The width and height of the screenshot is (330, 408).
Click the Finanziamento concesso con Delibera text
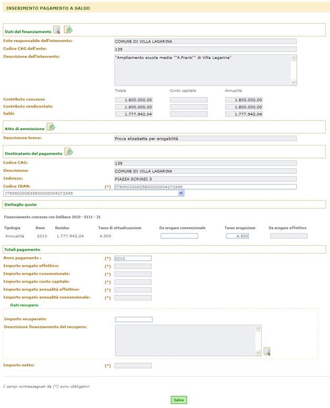tap(52, 217)
